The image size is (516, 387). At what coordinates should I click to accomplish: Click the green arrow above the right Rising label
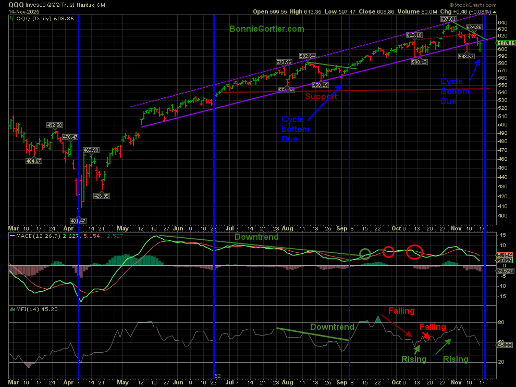point(444,345)
